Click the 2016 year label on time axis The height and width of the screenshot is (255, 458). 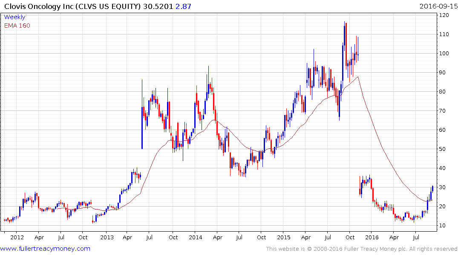[x=372, y=237]
